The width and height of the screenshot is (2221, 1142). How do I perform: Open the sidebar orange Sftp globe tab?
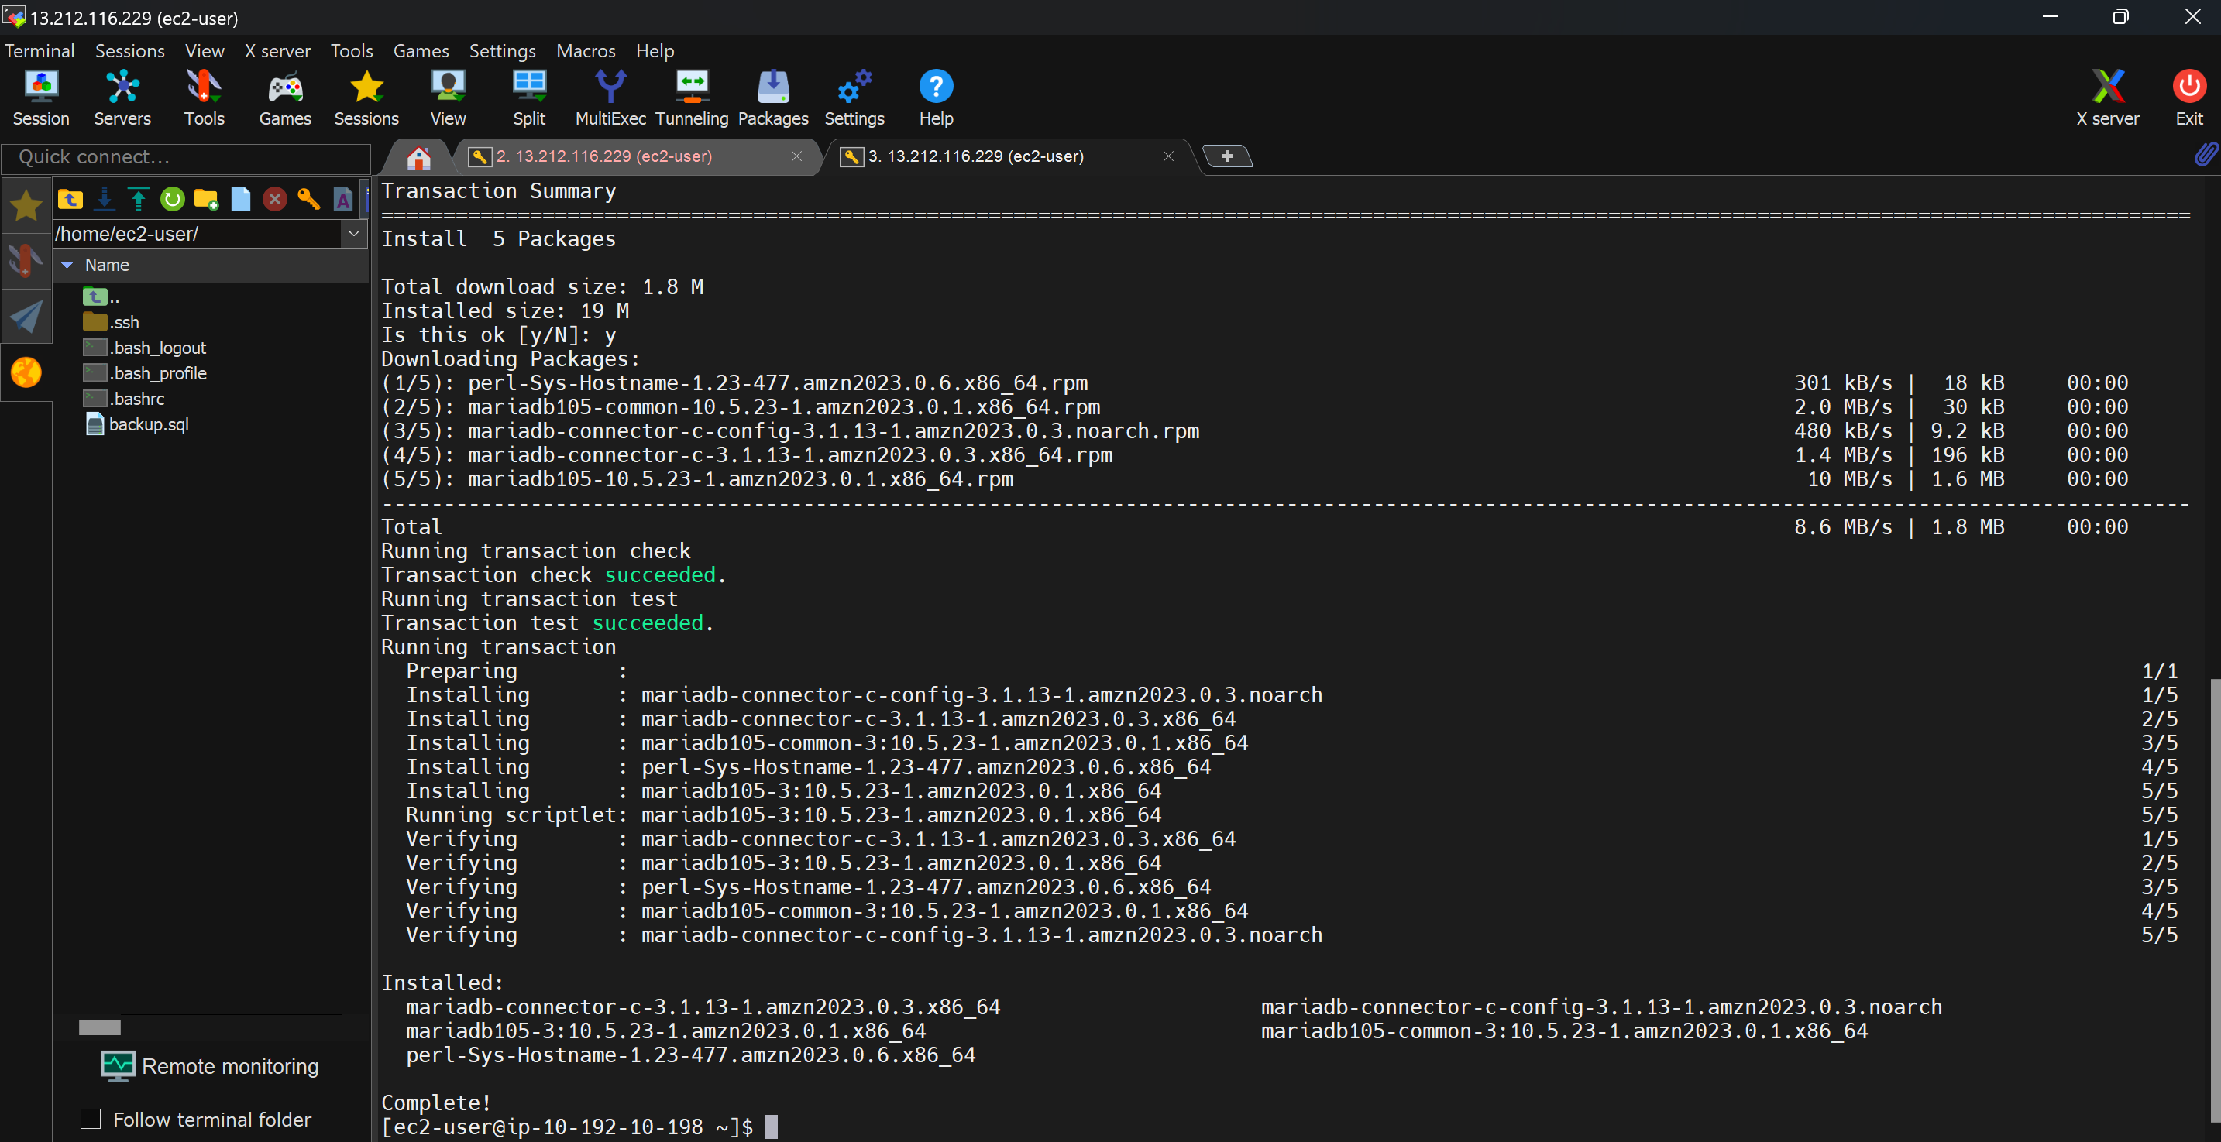coord(26,372)
